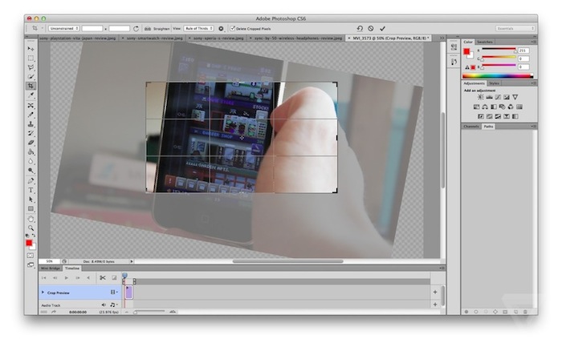This screenshot has width=562, height=347.
Task: Cancel the current crop operation
Action: point(371,28)
